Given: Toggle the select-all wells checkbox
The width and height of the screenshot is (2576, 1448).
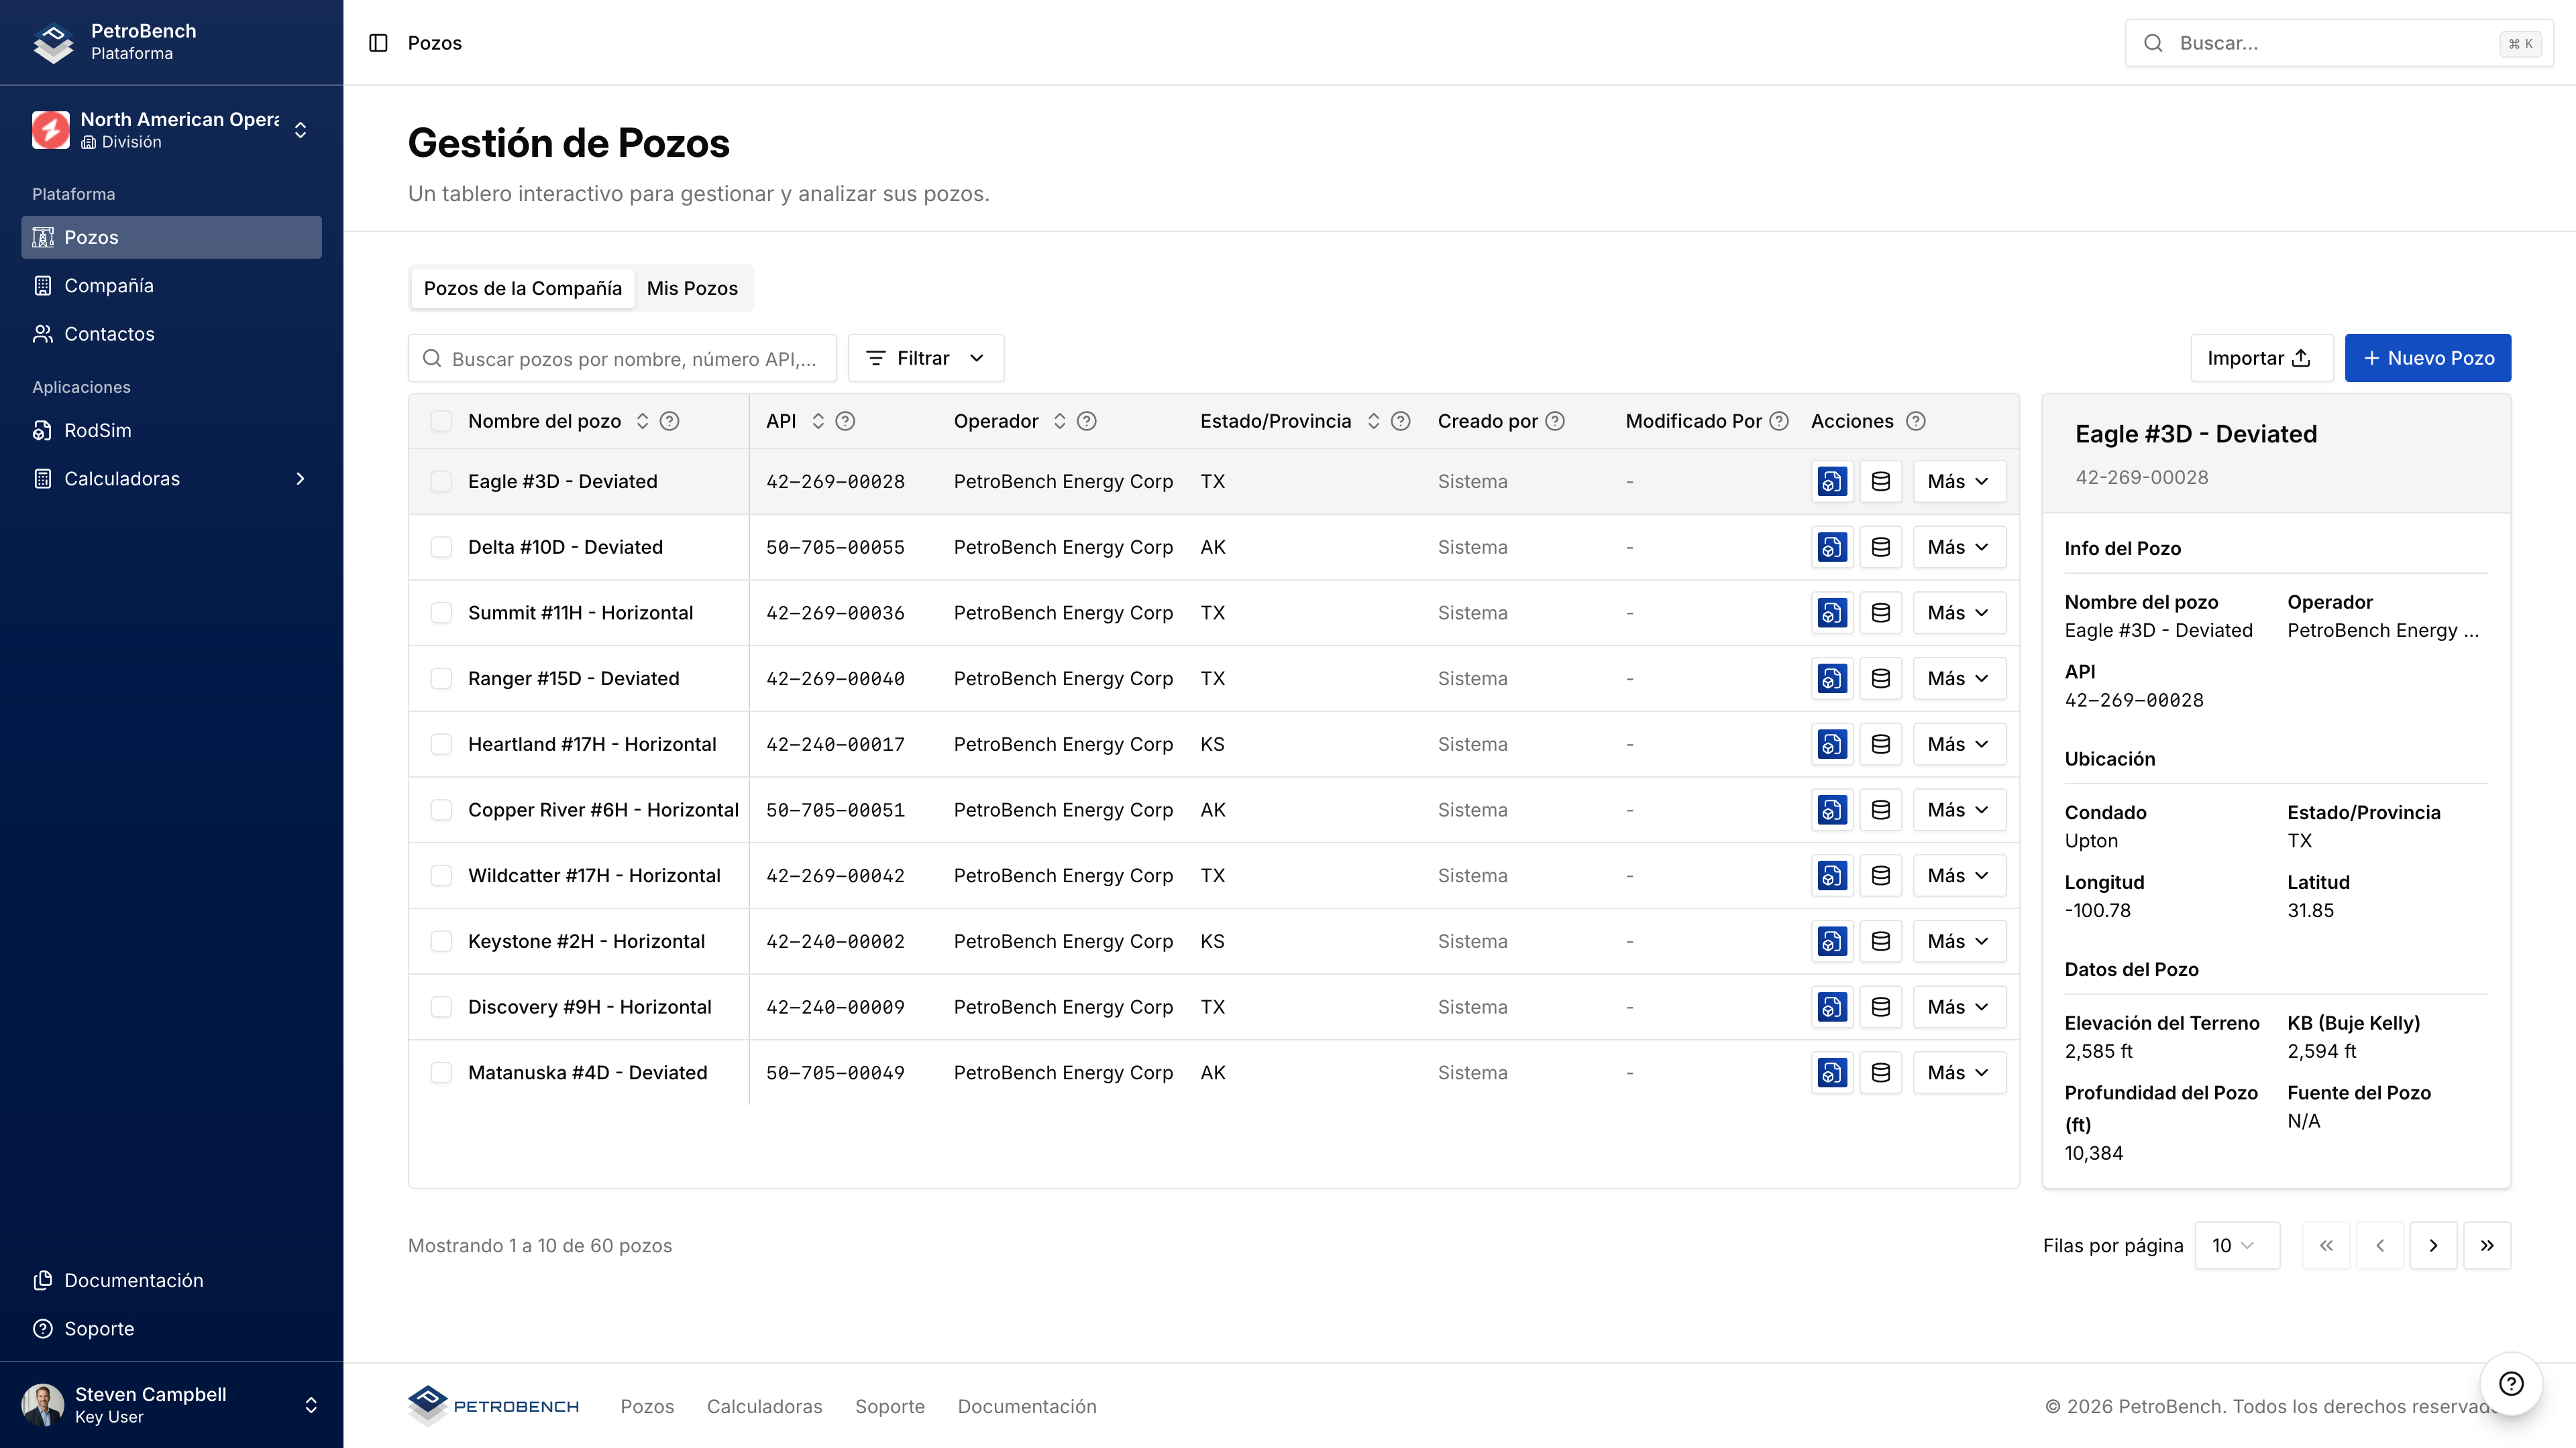Looking at the screenshot, I should (441, 422).
